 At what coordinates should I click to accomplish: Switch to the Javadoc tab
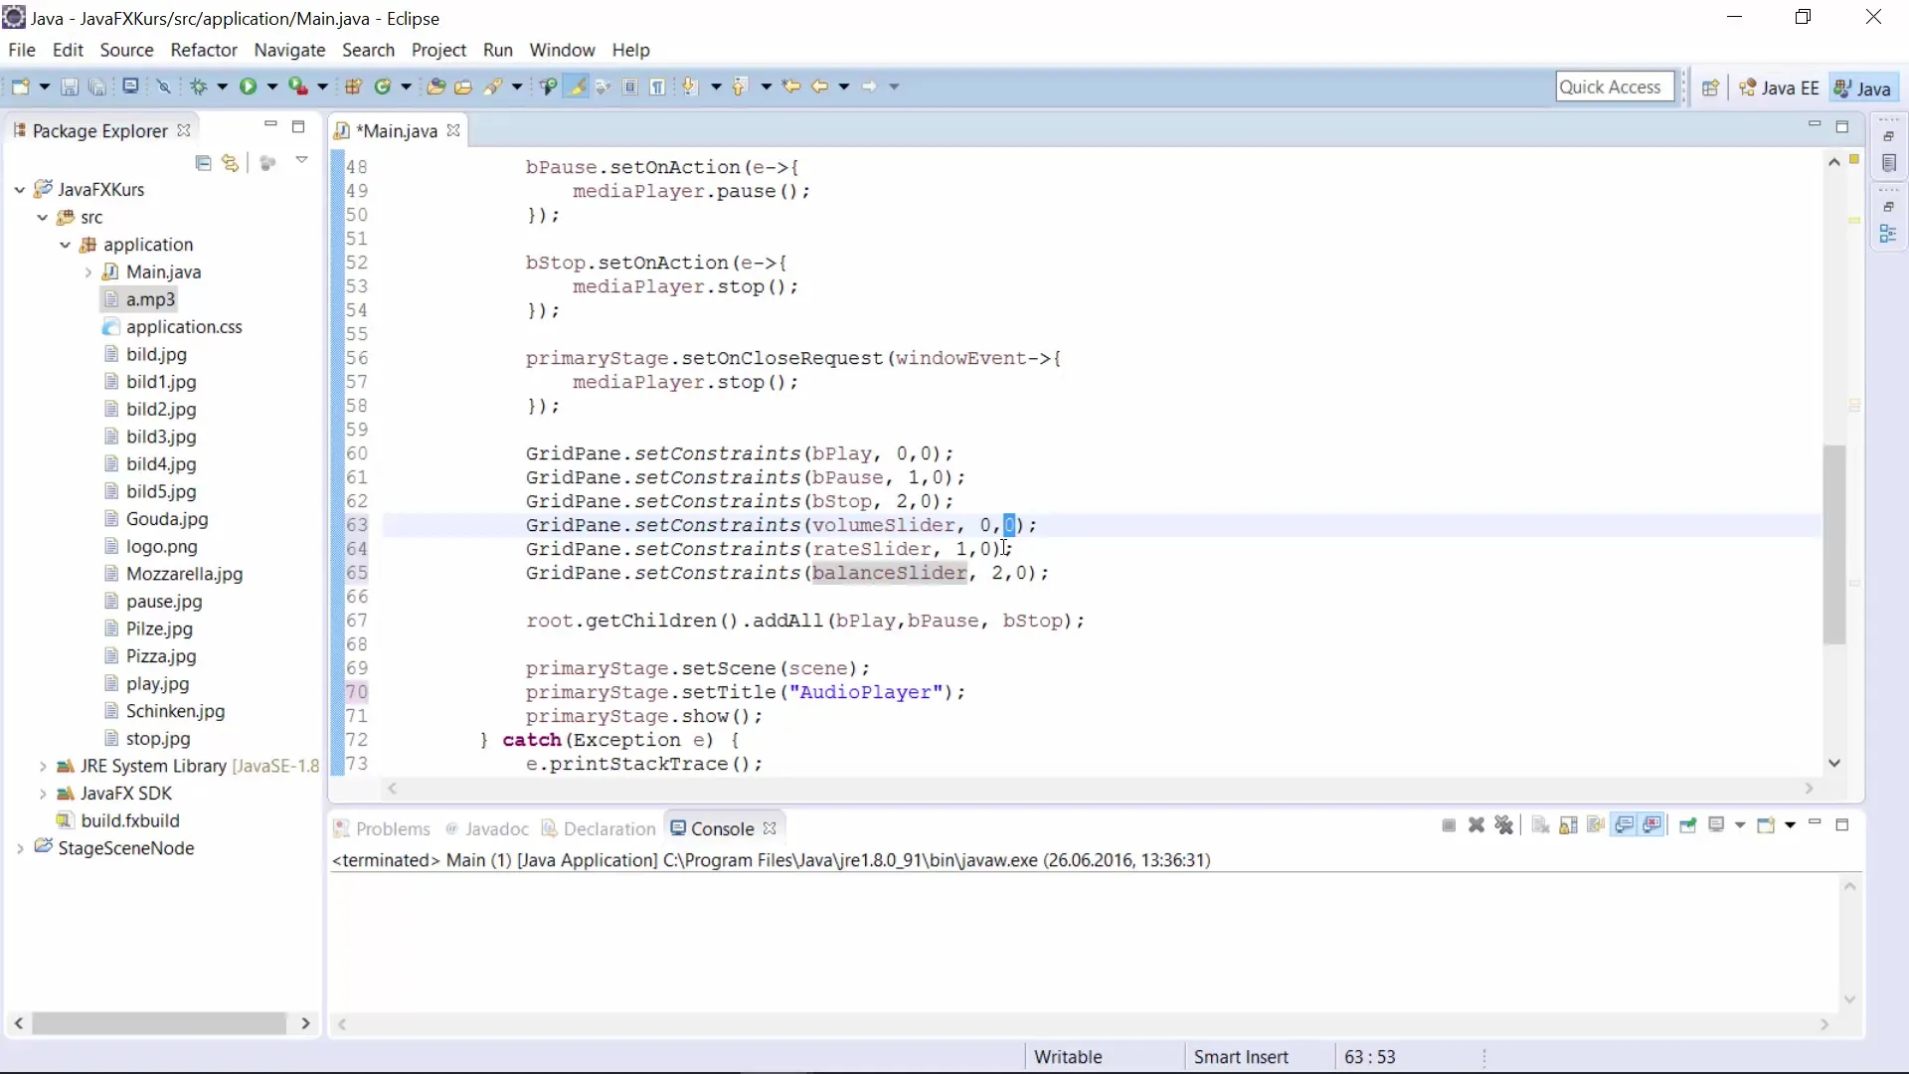tap(487, 828)
